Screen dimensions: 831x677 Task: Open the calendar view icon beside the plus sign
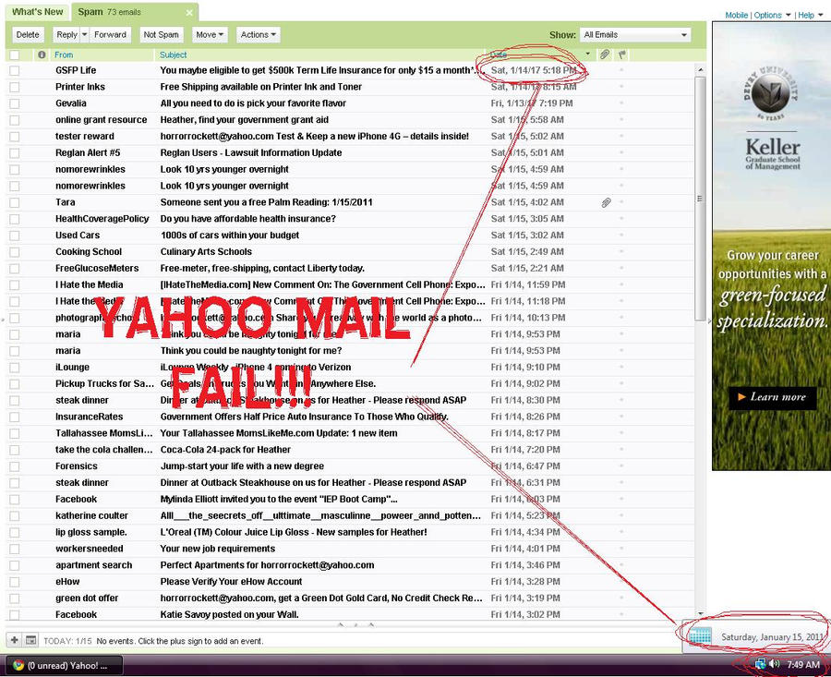(30, 640)
